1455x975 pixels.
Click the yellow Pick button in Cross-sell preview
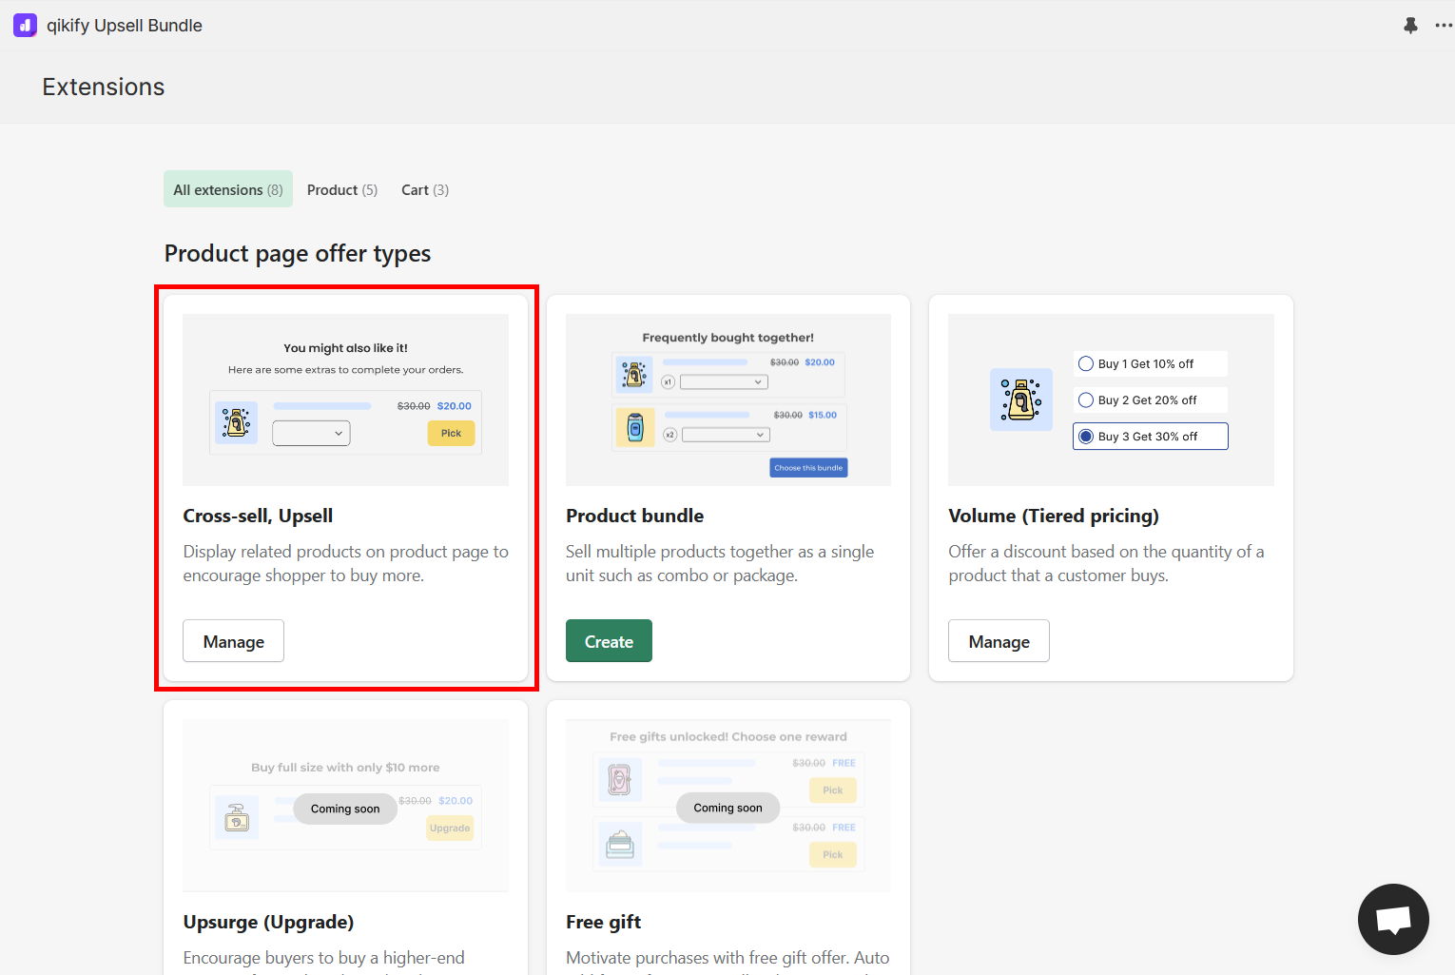tap(451, 433)
